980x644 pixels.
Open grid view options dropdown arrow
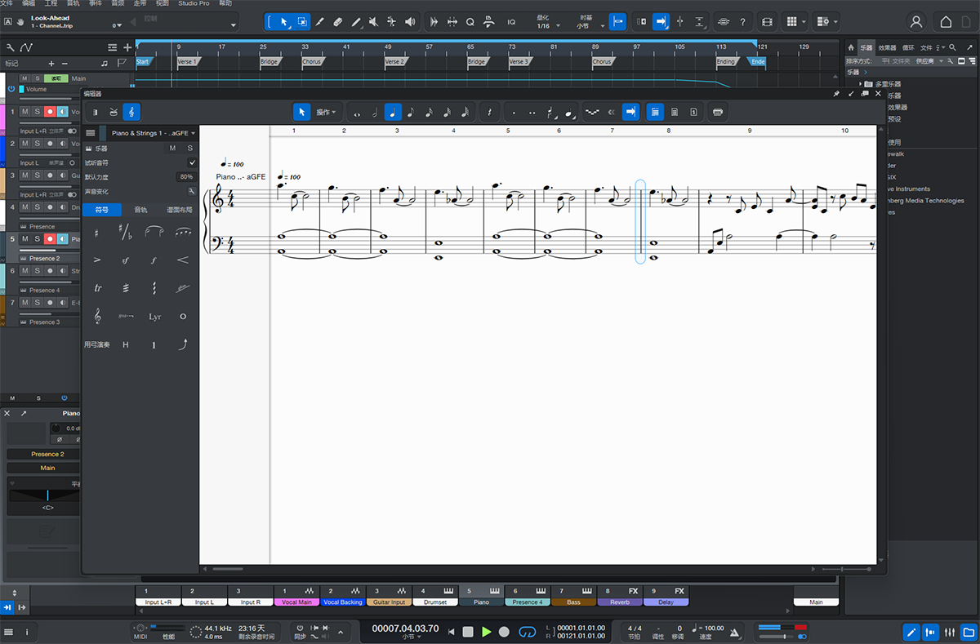(x=804, y=21)
